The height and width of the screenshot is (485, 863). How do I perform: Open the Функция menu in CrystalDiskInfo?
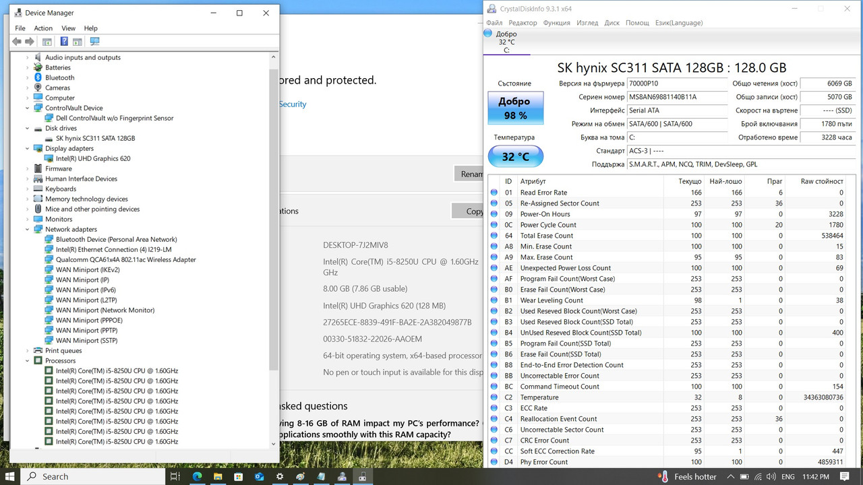coord(556,23)
